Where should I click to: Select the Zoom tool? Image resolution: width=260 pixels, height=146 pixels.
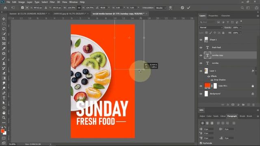point(4,118)
